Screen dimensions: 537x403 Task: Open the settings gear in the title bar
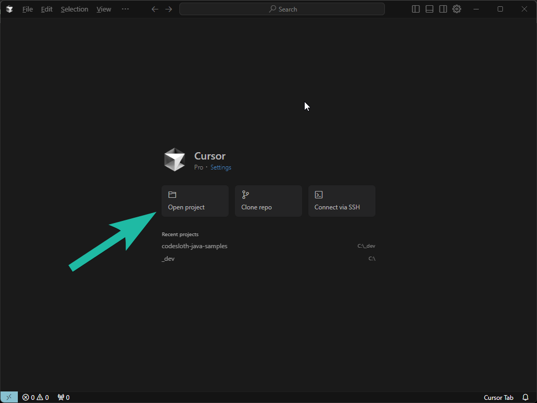click(x=457, y=9)
